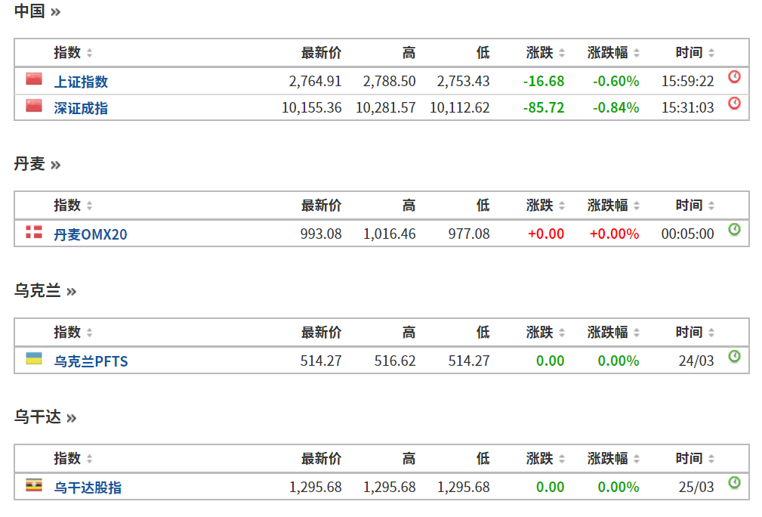Expand the 乌克兰 section heading

[x=45, y=291]
